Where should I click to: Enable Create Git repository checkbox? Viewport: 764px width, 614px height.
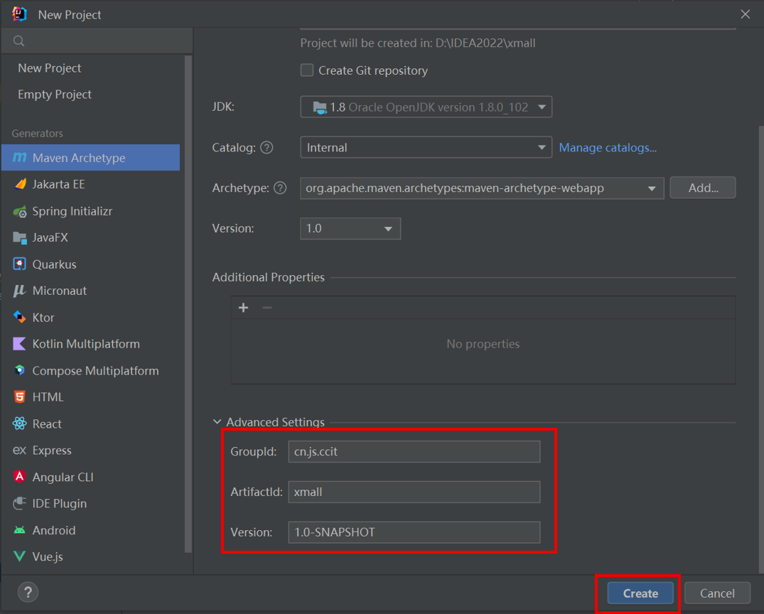pyautogui.click(x=307, y=70)
